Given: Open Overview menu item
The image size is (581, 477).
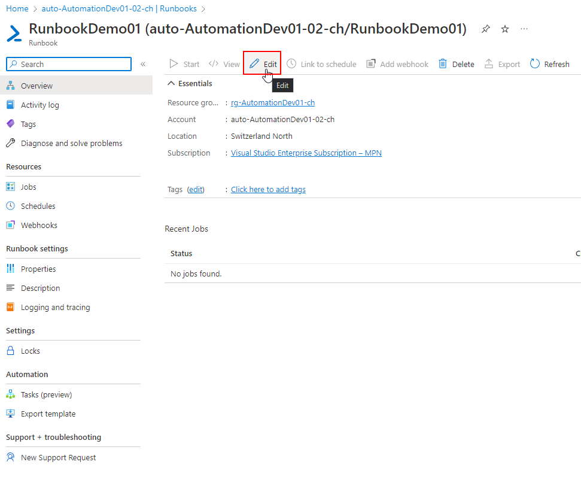Looking at the screenshot, I should tap(77, 86).
